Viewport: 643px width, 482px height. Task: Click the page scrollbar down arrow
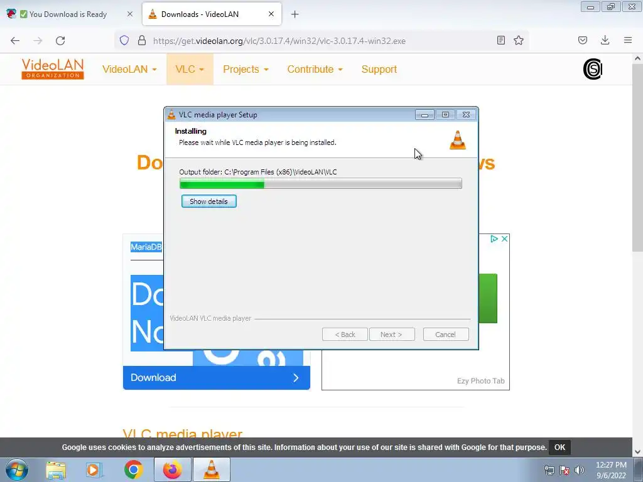click(638, 452)
